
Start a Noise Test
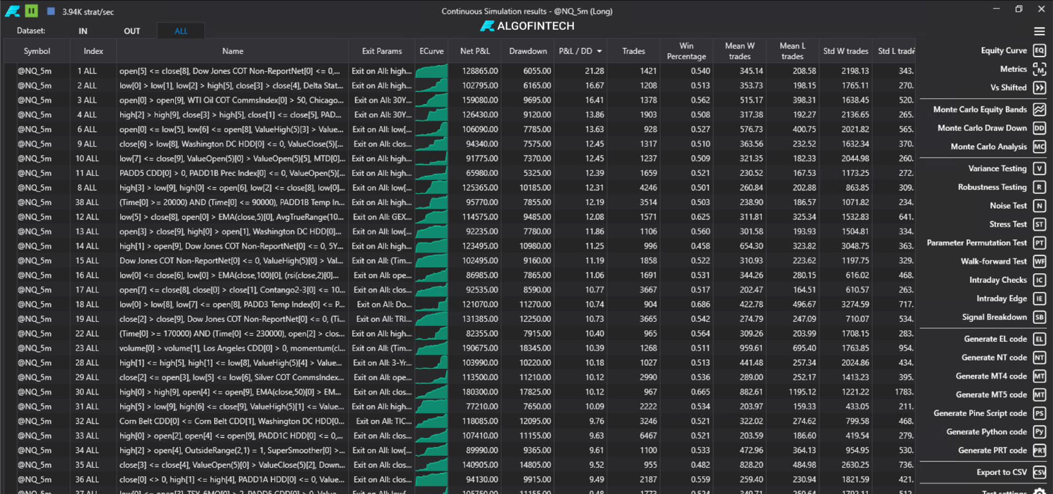point(1008,205)
